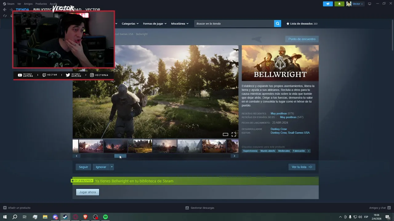394x221 pixels.
Task: Expand more tags with the plus button
Action: [x=308, y=151]
